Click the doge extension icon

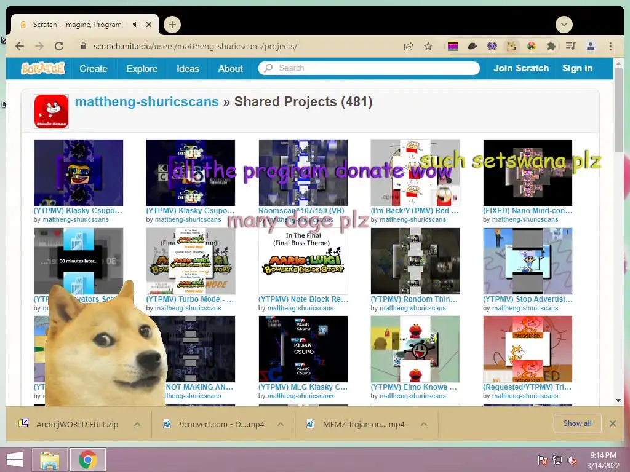511,47
